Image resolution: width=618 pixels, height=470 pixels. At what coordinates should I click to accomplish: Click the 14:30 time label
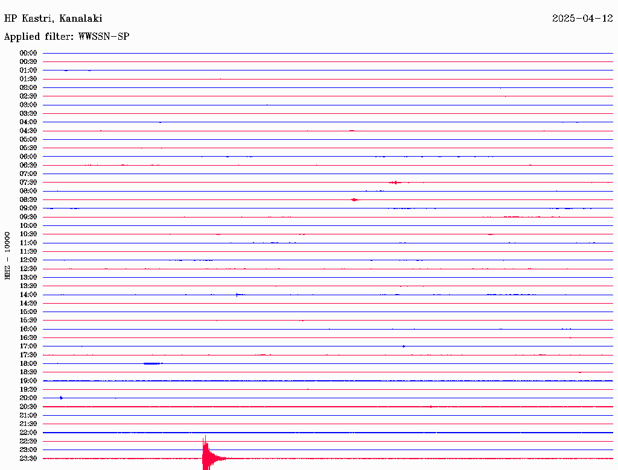click(28, 304)
